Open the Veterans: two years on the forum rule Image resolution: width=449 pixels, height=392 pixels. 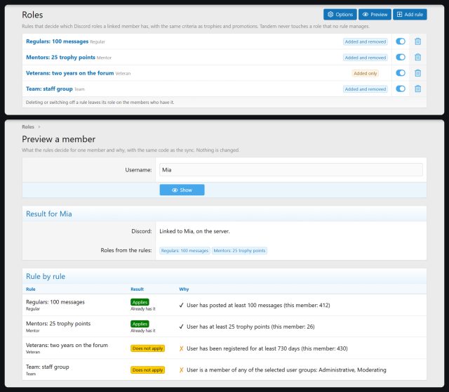[70, 73]
